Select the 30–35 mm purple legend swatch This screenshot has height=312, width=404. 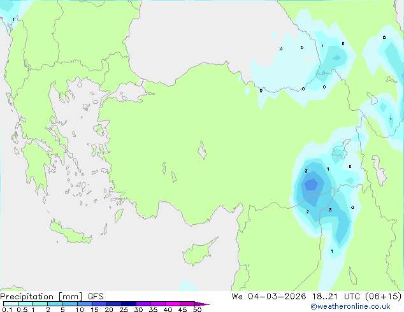click(x=143, y=304)
